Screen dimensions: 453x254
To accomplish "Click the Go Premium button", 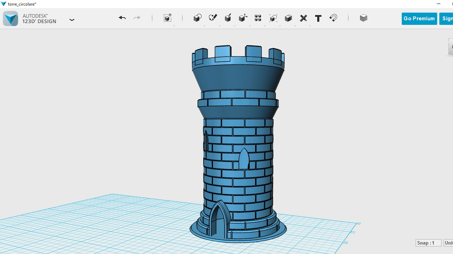I will (419, 19).
